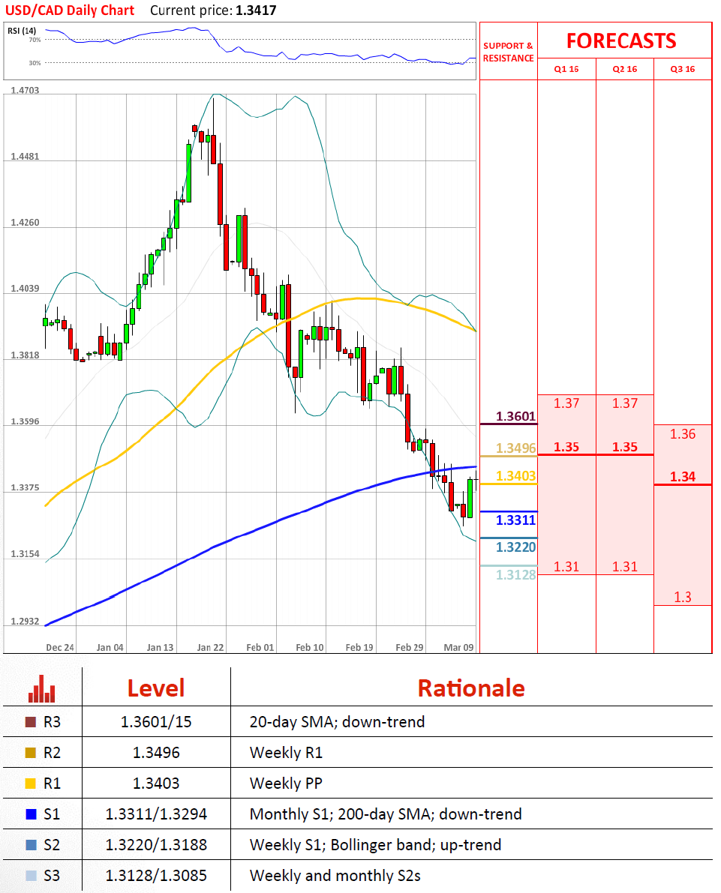Click the R2 golden-brown color square

coord(31,753)
